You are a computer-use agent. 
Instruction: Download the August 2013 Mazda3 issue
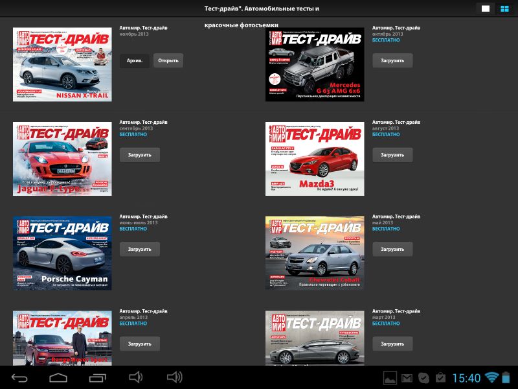[392, 155]
